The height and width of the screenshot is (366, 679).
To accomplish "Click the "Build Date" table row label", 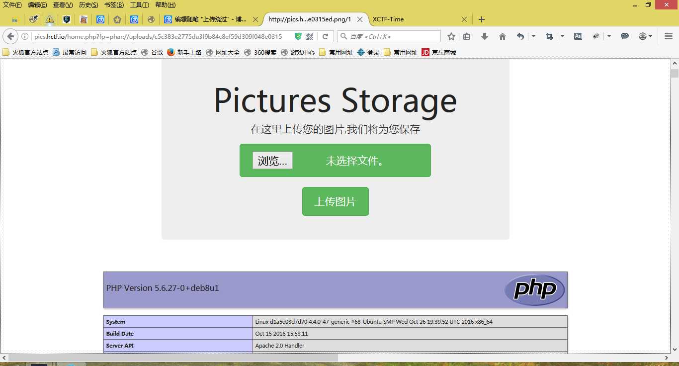I will 120,334.
